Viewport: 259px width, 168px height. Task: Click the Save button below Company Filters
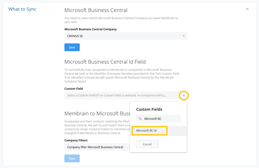coord(72,158)
